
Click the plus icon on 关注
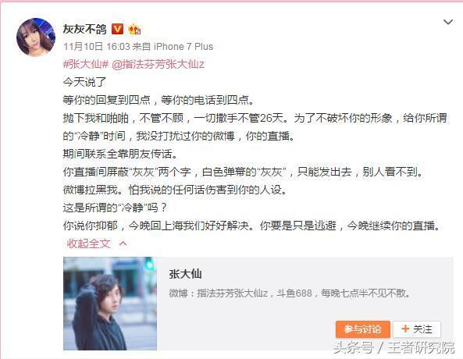pyautogui.click(x=405, y=329)
